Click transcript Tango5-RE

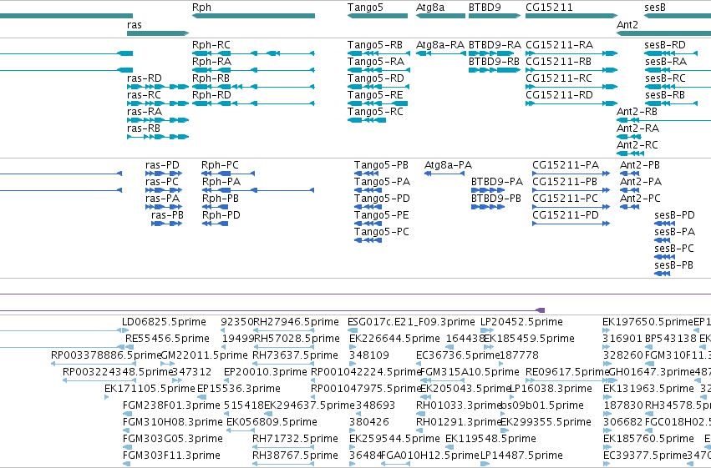(x=378, y=103)
